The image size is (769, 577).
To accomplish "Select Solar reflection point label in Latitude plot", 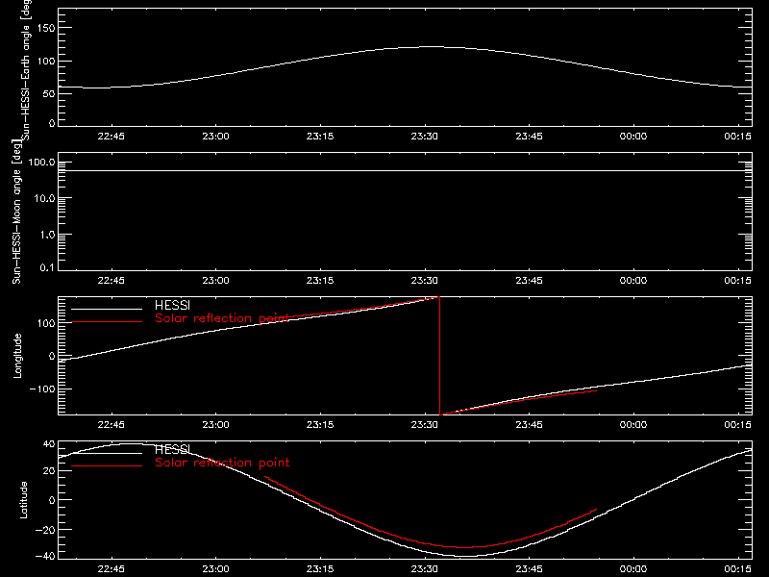I will 222,463.
